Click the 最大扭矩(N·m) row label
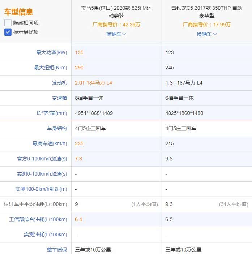This screenshot has width=252, height=254. (x=50, y=68)
